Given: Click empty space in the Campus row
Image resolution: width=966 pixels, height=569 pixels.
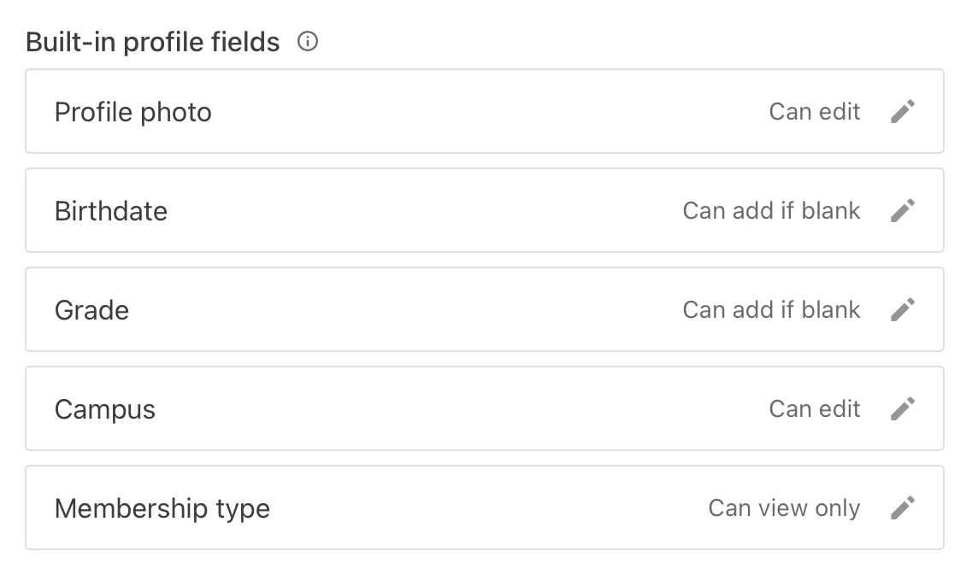Looking at the screenshot, I should click(462, 409).
